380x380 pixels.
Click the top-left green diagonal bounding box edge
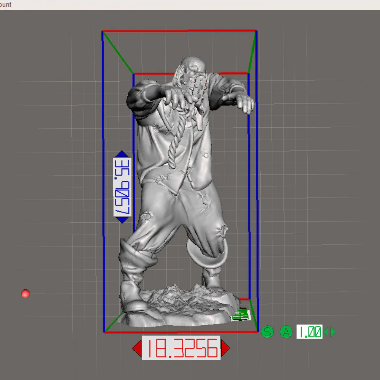tap(118, 52)
